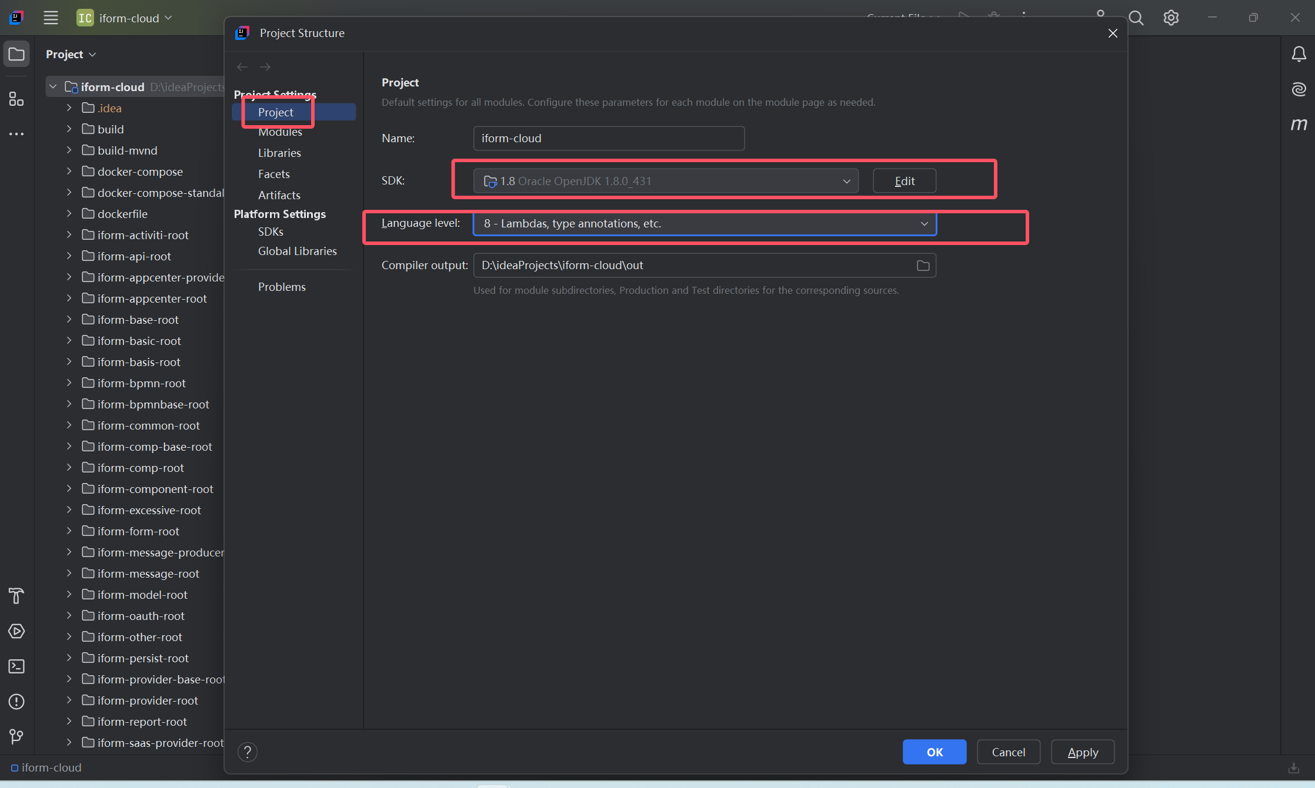Open the Services tool window icon
The width and height of the screenshot is (1315, 788).
[x=16, y=631]
